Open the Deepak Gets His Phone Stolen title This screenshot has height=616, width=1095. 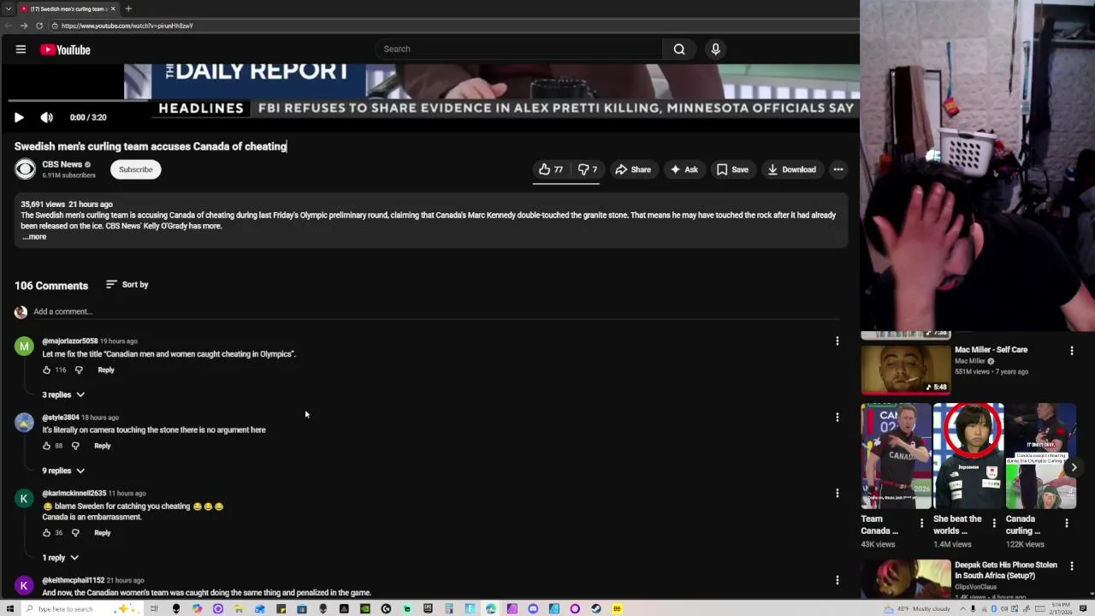point(1005,570)
